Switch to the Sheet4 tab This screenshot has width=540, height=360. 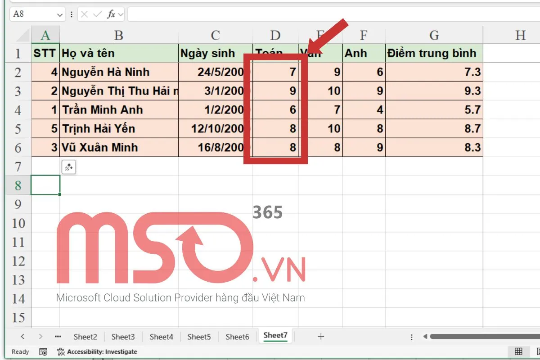point(161,336)
